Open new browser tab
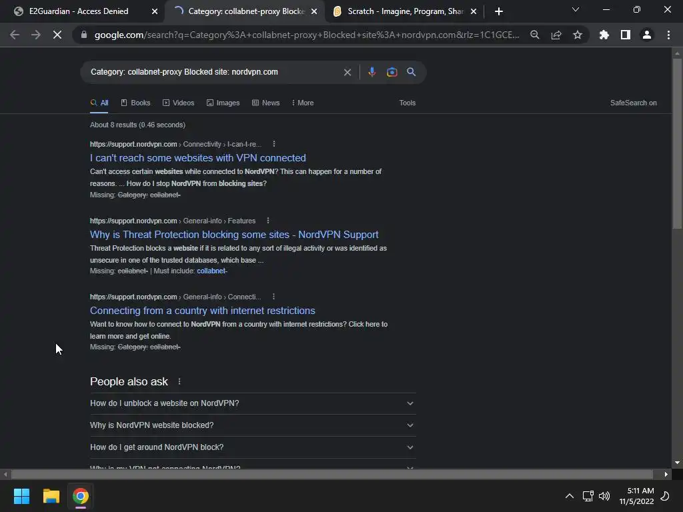This screenshot has width=683, height=512. tap(499, 11)
